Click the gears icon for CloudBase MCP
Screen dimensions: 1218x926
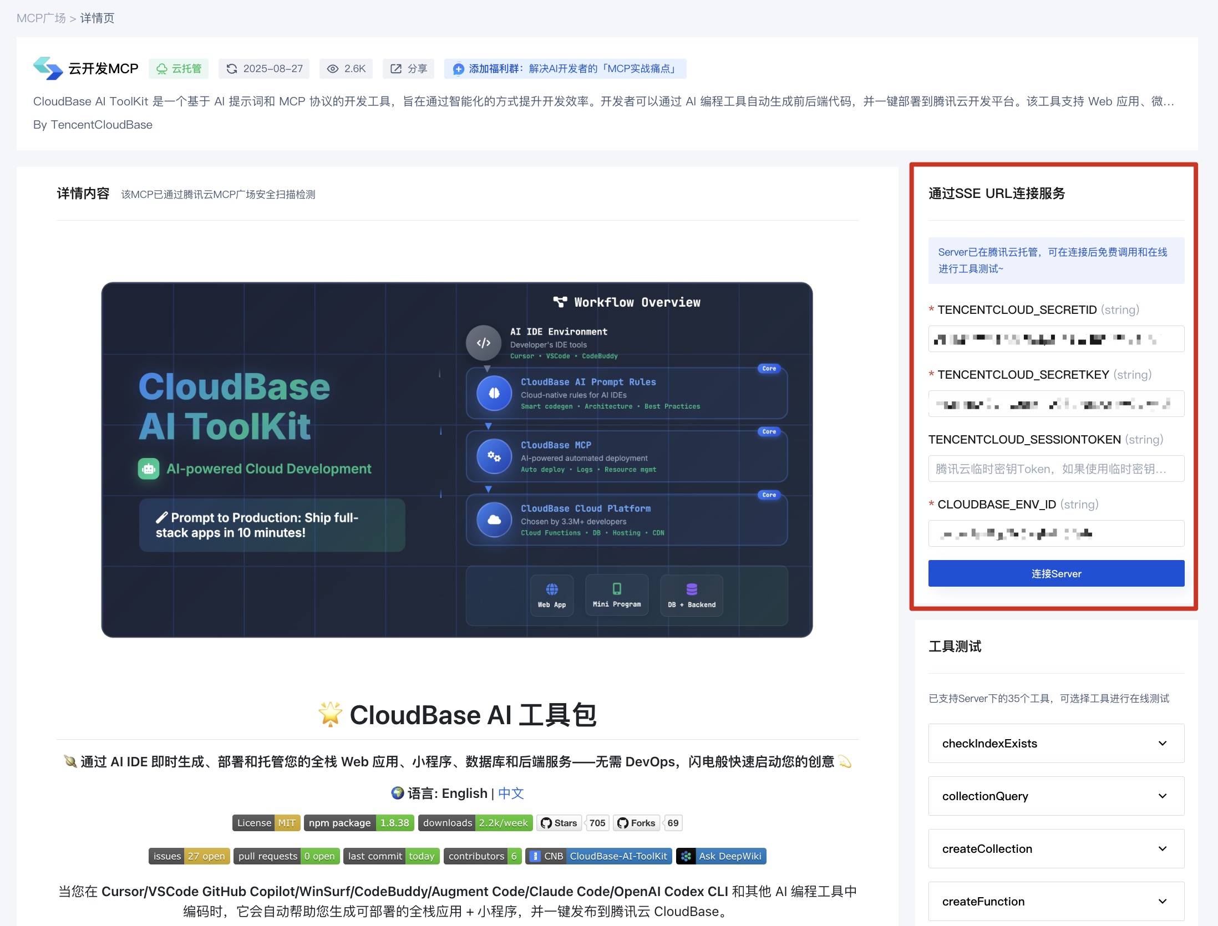494,456
